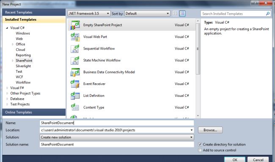Select the Office tree item label
Screen dimensions: 275x162
pyautogui.click(x=20, y=44)
